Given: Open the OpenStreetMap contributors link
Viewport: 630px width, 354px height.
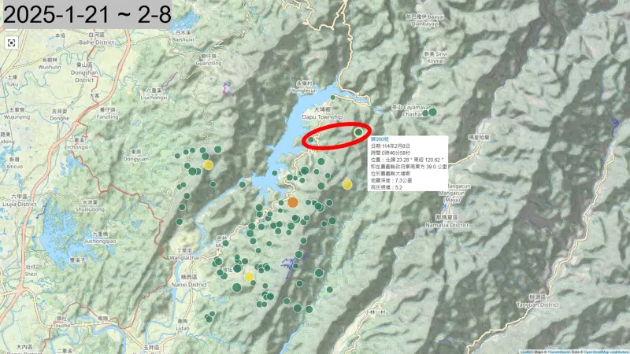Looking at the screenshot, I should click(606, 351).
